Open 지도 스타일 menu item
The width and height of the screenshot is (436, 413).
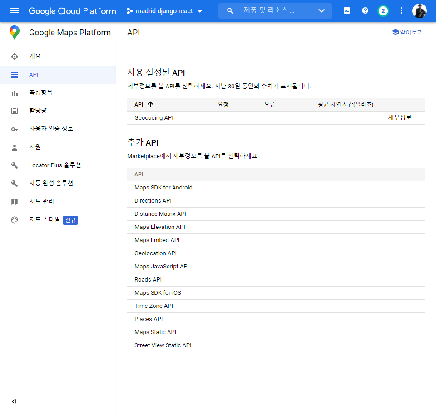(58, 219)
